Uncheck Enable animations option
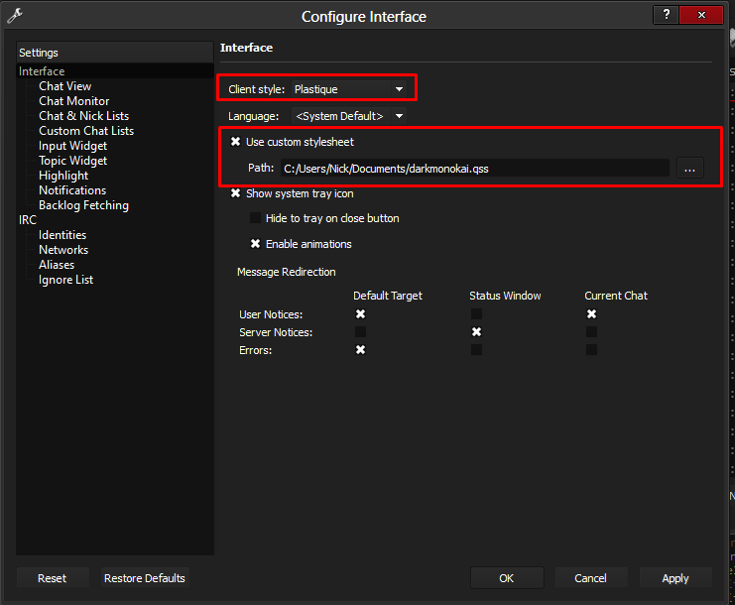The image size is (735, 605). click(255, 244)
